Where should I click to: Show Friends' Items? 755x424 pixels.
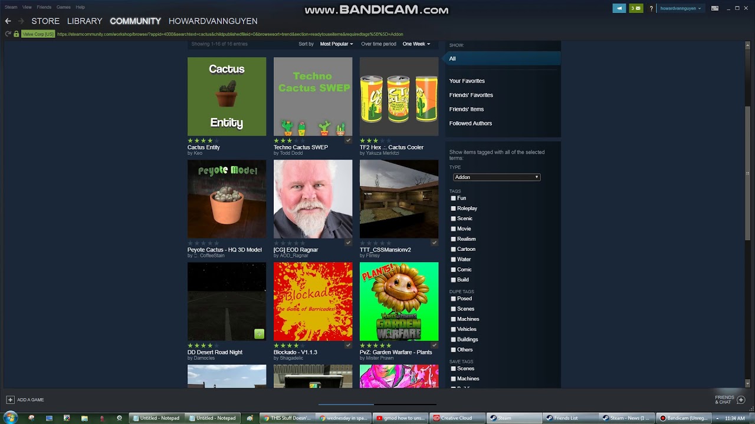(x=467, y=109)
